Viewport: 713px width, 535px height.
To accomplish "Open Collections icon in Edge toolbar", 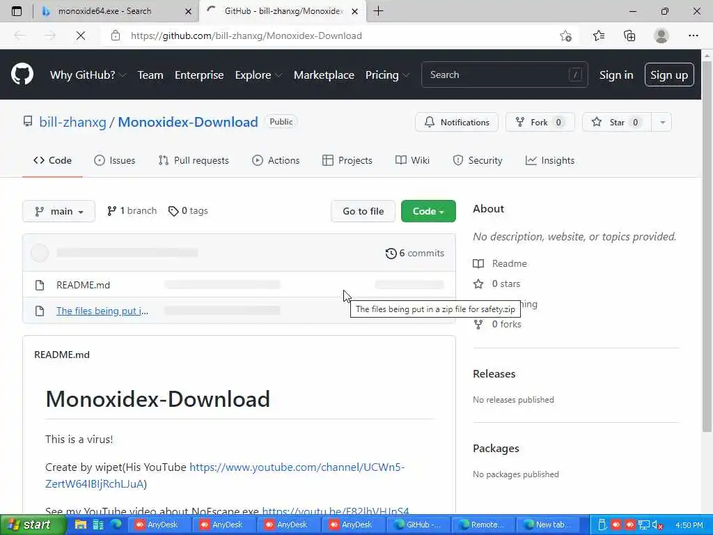I will tap(629, 36).
